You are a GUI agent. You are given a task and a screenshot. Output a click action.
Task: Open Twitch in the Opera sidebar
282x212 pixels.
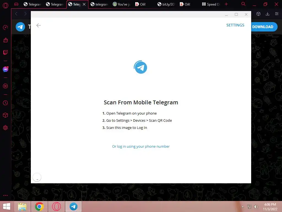point(6,52)
